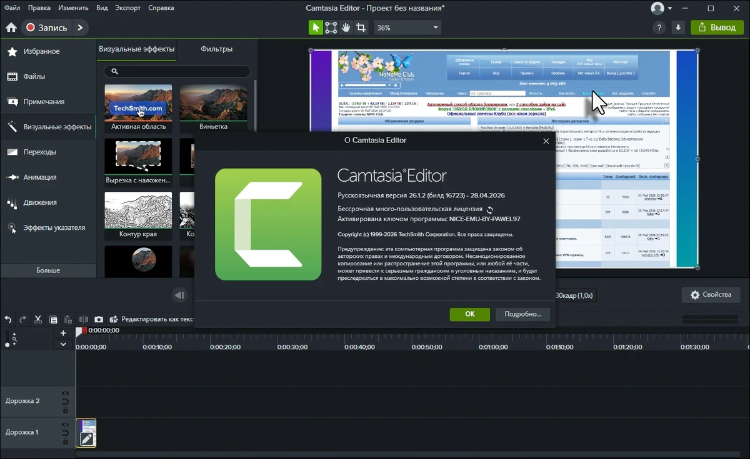Open the Изменить menu
This screenshot has width=750, height=459.
coord(73,8)
